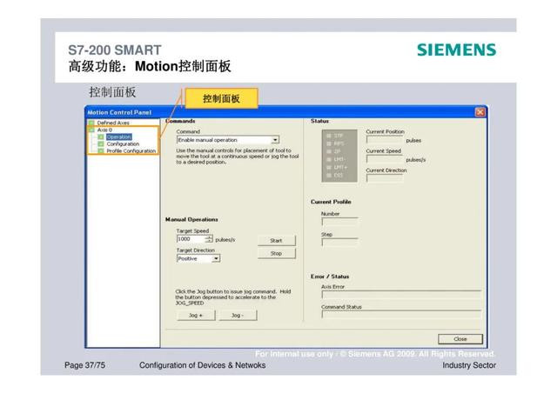Image resolution: width=557 pixels, height=393 pixels.
Task: Click the Command Status field
Action: click(x=401, y=315)
